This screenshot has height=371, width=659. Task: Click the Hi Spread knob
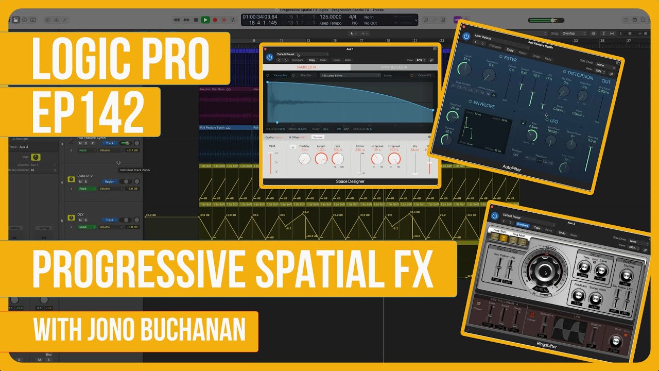pyautogui.click(x=394, y=159)
